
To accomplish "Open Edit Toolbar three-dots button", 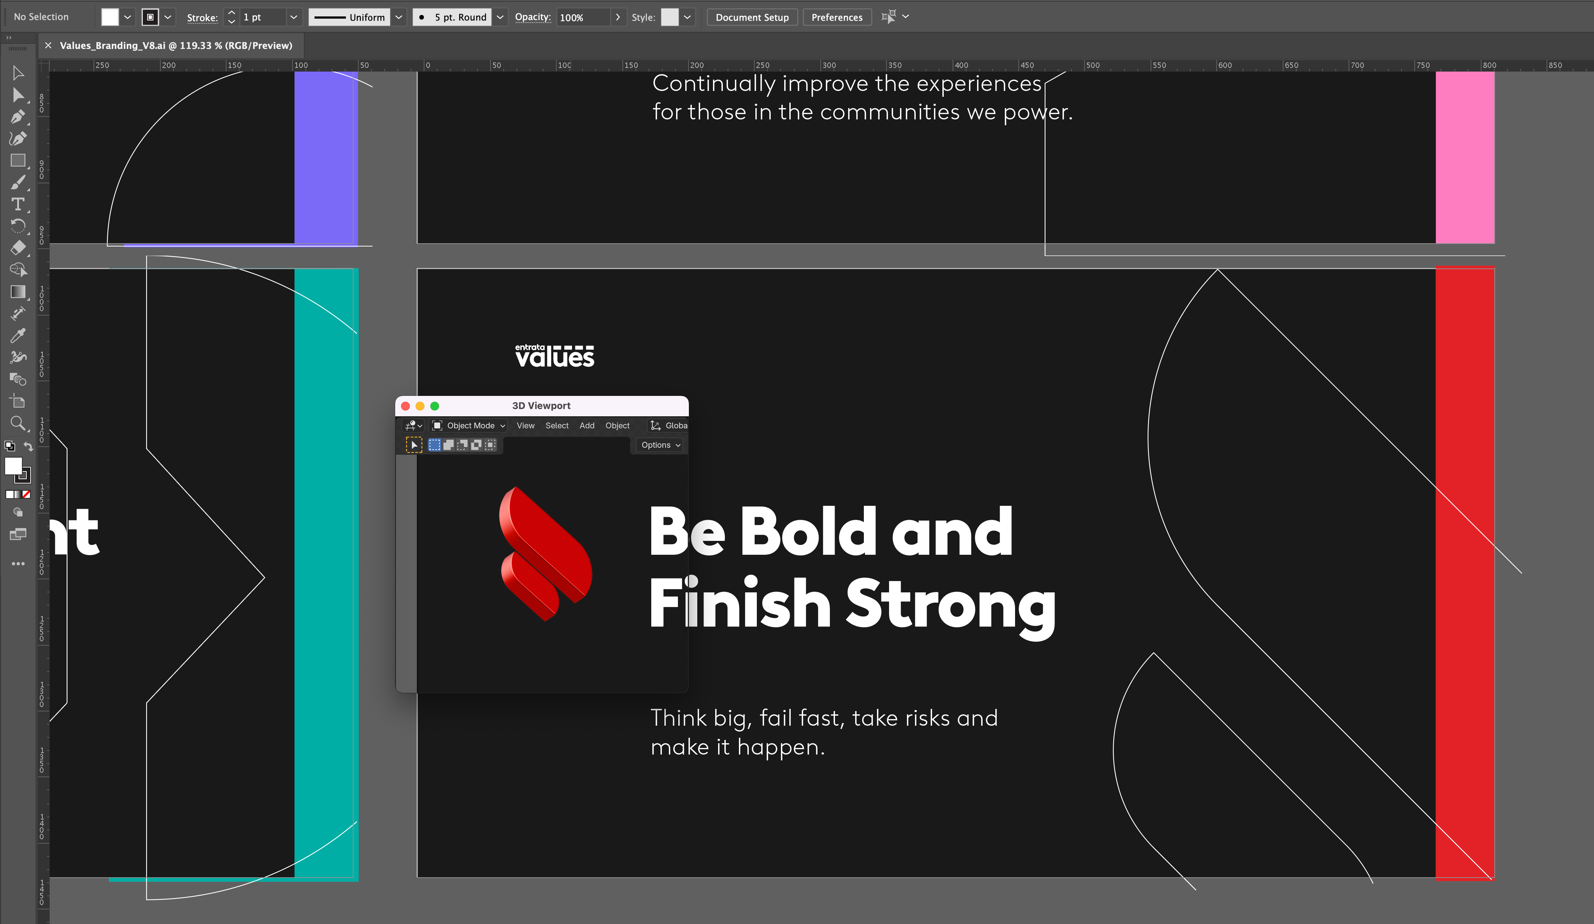I will (x=18, y=564).
